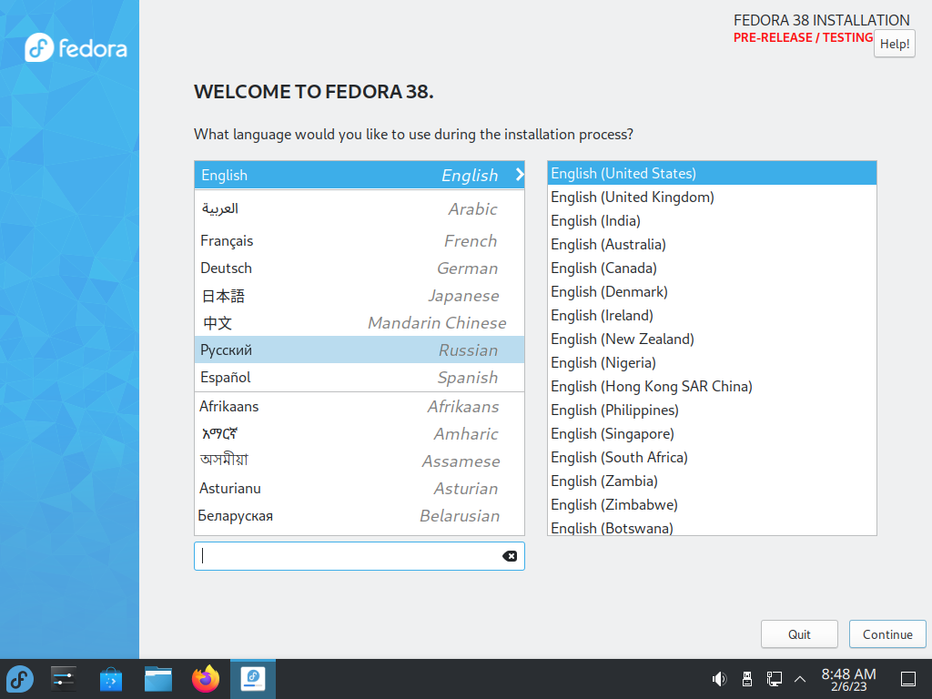This screenshot has height=699, width=932.
Task: Choose Deutsch (German) language
Action: pyautogui.click(x=359, y=268)
